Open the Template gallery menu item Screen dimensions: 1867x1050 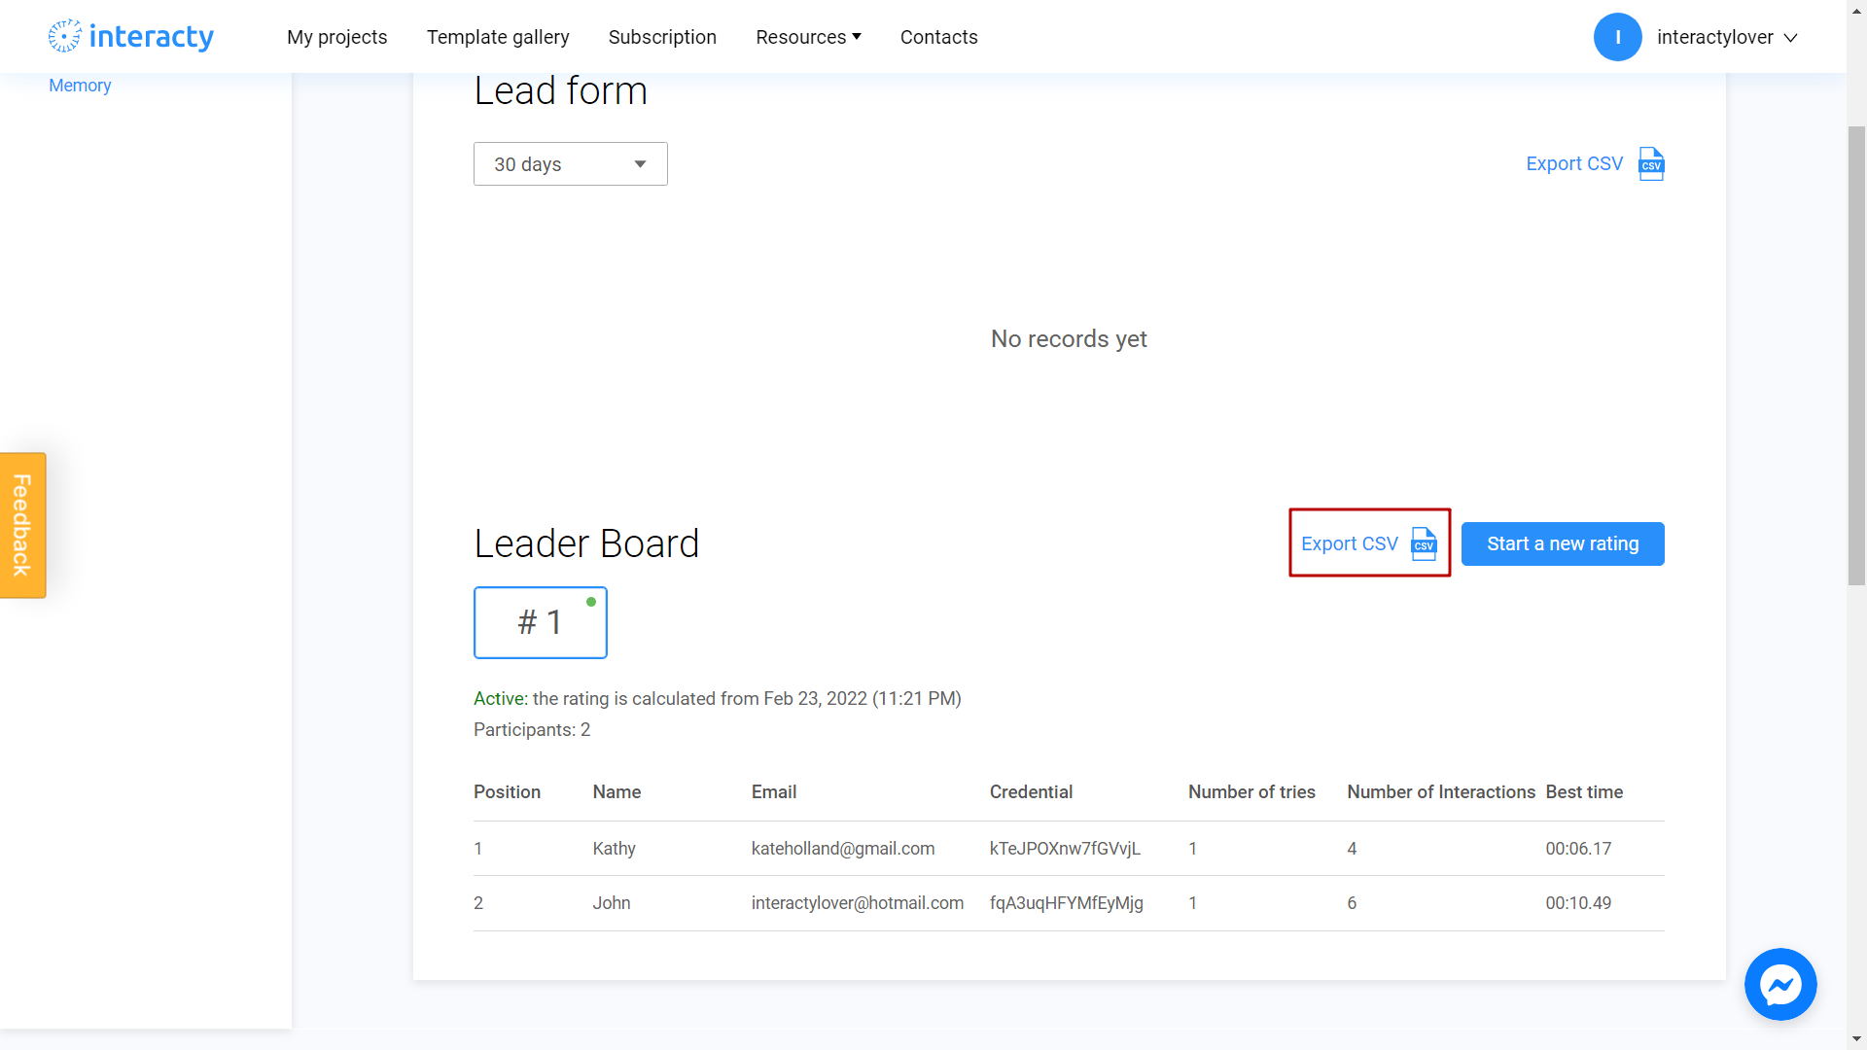(x=498, y=36)
